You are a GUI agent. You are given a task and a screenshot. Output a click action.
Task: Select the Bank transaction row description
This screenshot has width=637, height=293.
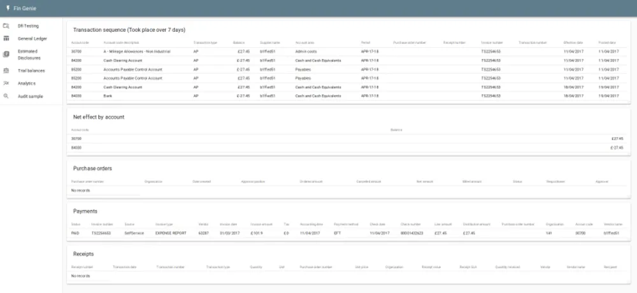(108, 96)
